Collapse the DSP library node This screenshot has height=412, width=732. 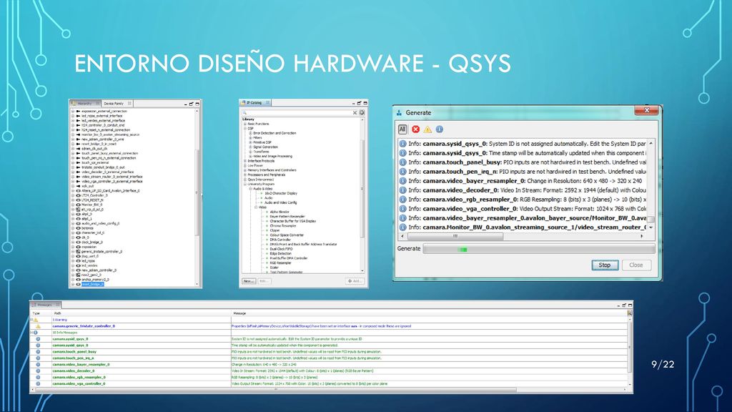245,129
